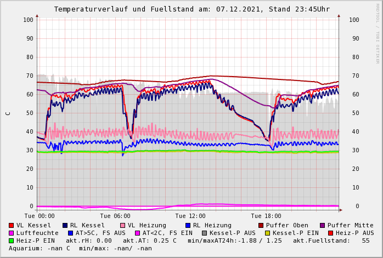Click the grey Kessel-P AUS swatch
This screenshot has width=383, height=258.
point(204,233)
